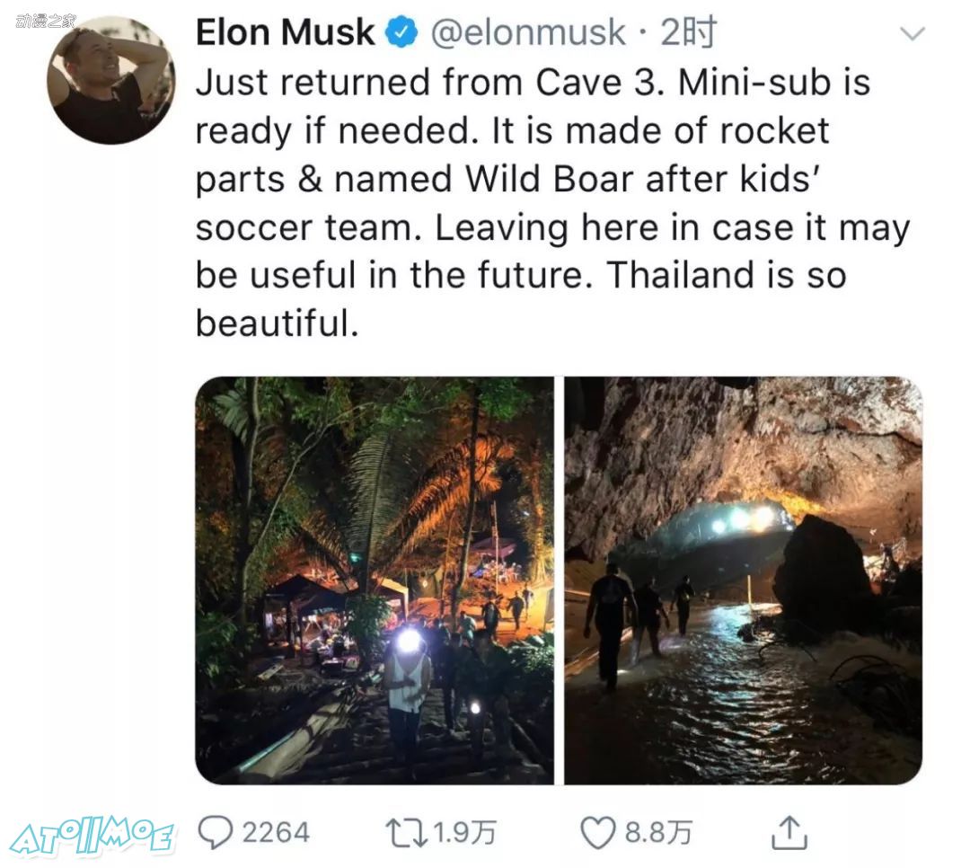The width and height of the screenshot is (970, 868).
Task: Click the 2264 reply count
Action: coord(276,833)
